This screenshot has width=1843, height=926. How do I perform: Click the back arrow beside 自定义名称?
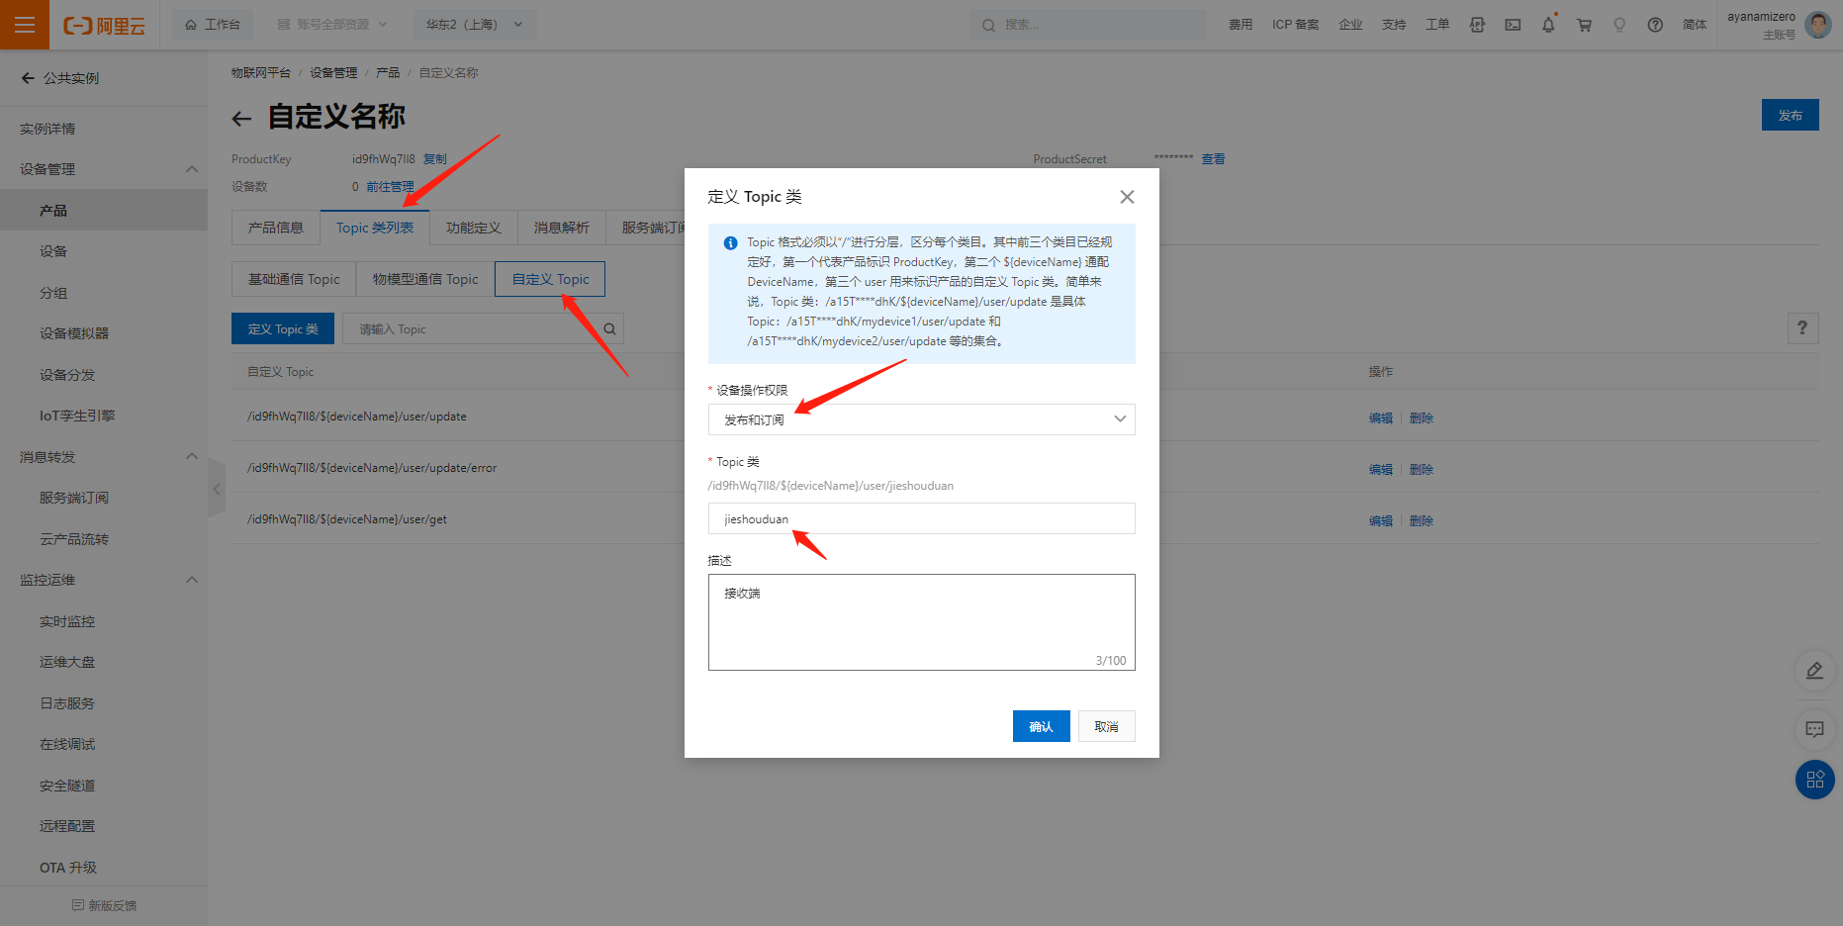tap(241, 119)
